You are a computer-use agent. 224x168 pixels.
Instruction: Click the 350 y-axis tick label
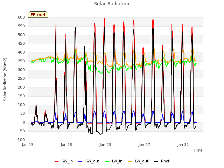[21, 61]
